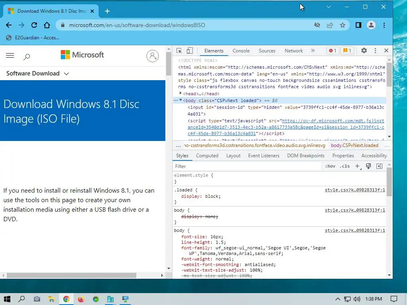Select the Styles tab
Viewport: 407px width, 305px height.
pyautogui.click(x=182, y=156)
